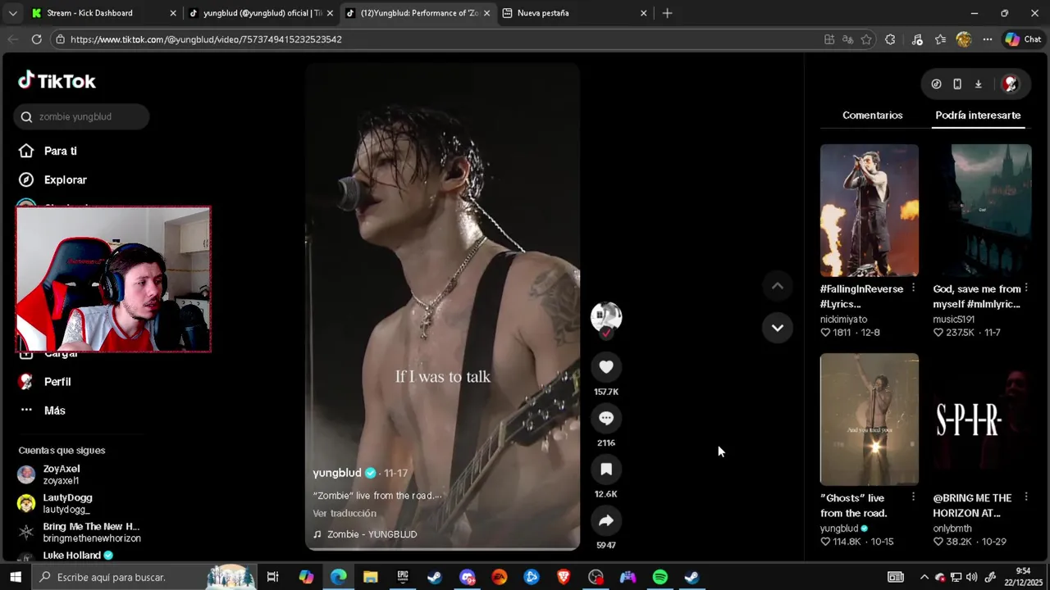Open the TikTok profile avatar in top-right pill

point(1010,84)
